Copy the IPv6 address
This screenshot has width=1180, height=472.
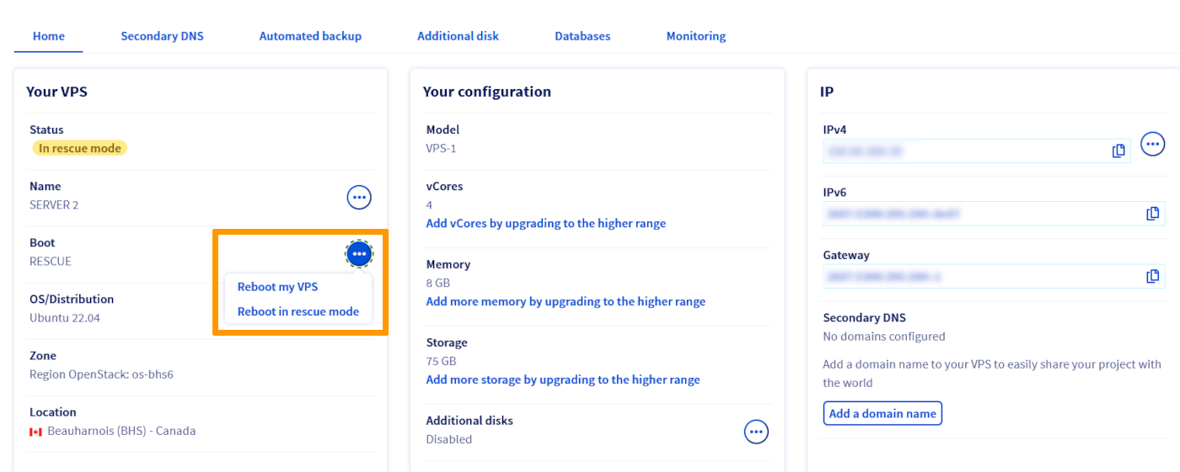(x=1153, y=214)
